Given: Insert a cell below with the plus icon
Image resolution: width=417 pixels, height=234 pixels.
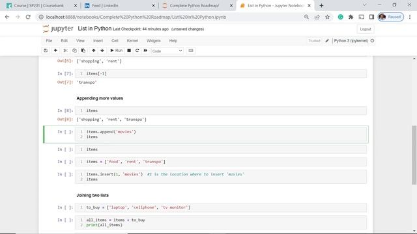Looking at the screenshot, I should click(x=55, y=51).
